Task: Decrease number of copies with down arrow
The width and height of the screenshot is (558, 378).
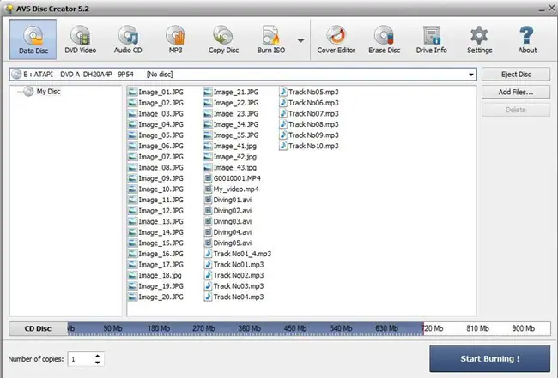Action: coord(97,363)
